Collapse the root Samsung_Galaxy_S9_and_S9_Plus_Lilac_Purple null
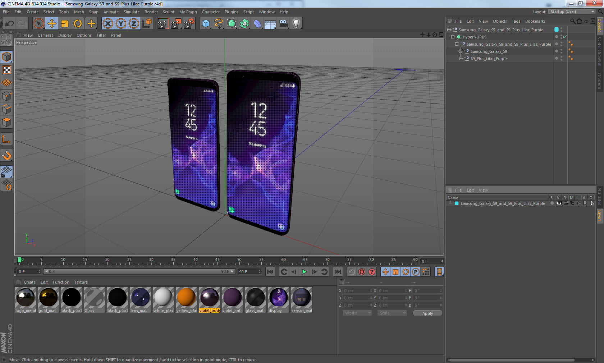This screenshot has width=604, height=363. coord(449,29)
